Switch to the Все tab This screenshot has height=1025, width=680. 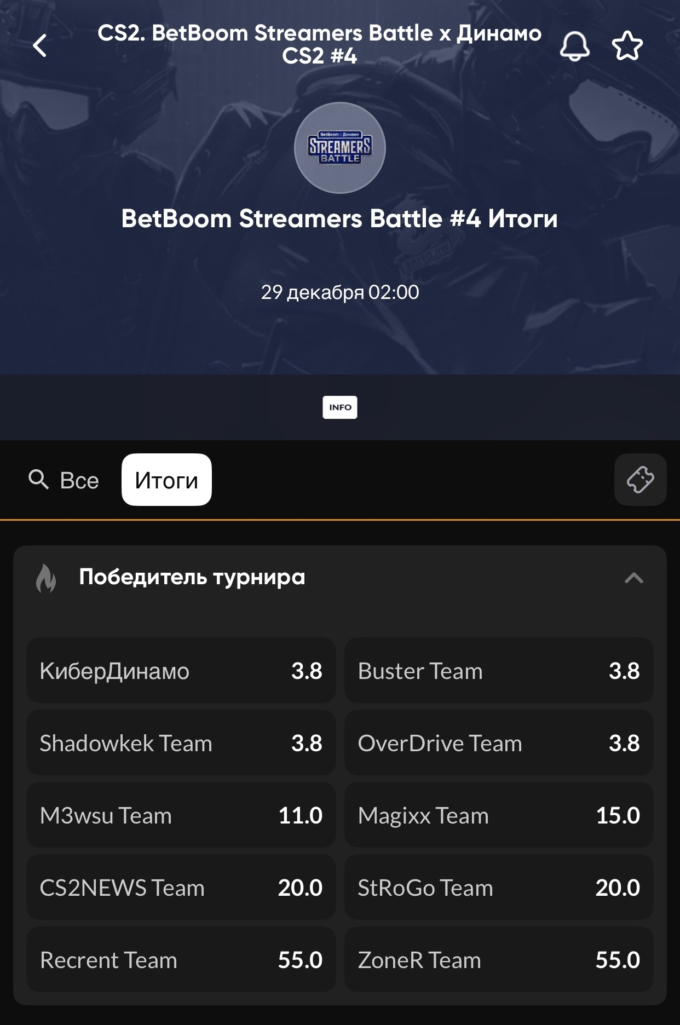coord(79,480)
